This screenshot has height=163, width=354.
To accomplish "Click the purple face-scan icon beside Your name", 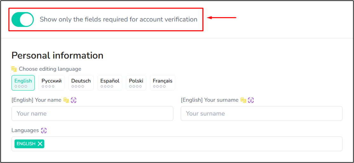I will tap(74, 100).
